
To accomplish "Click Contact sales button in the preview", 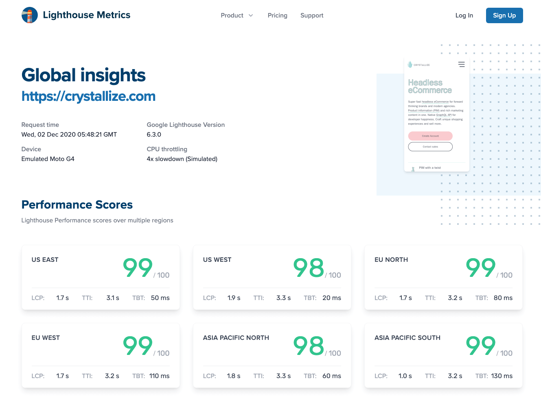I will [x=430, y=146].
